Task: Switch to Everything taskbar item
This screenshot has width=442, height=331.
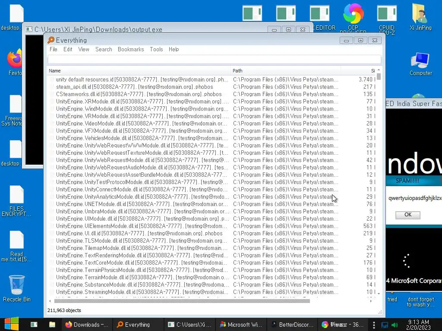Action: [x=138, y=325]
